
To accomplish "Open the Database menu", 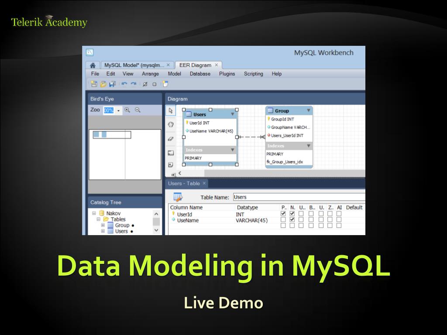I will click(200, 74).
